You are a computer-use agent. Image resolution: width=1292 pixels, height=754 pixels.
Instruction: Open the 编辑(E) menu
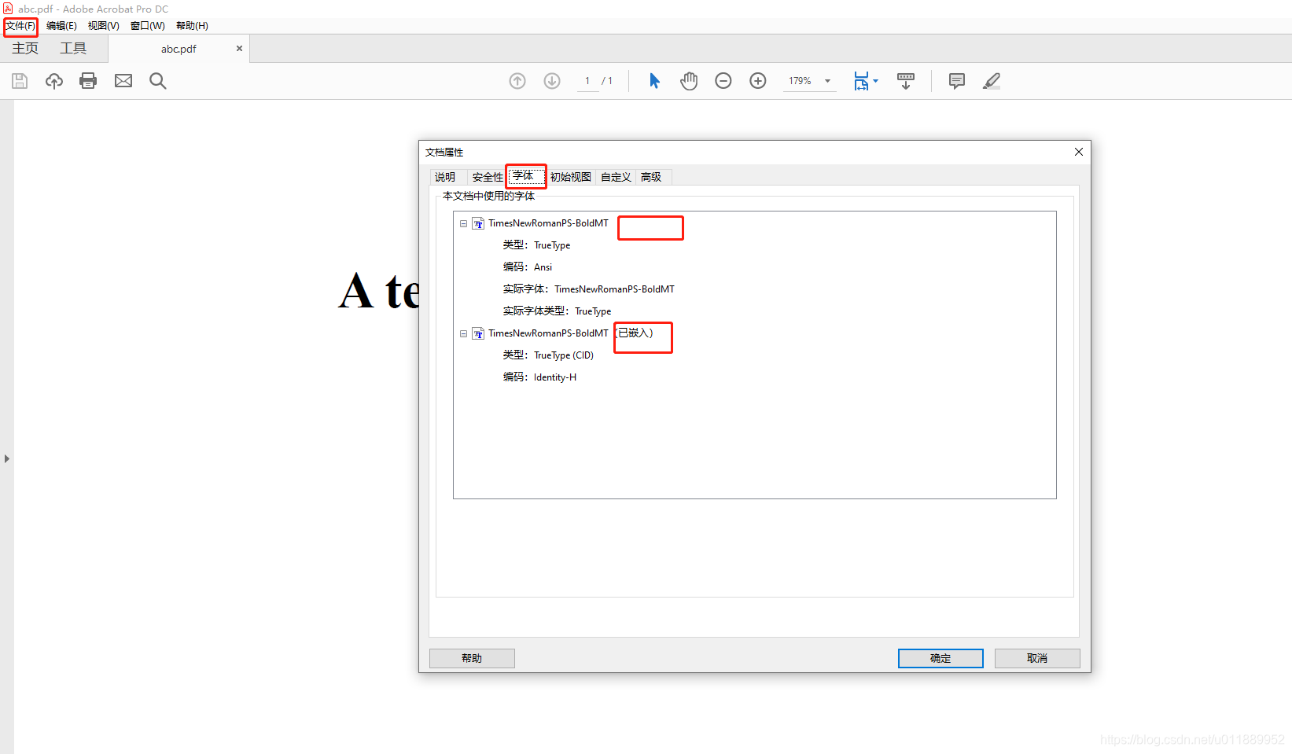pyautogui.click(x=61, y=26)
